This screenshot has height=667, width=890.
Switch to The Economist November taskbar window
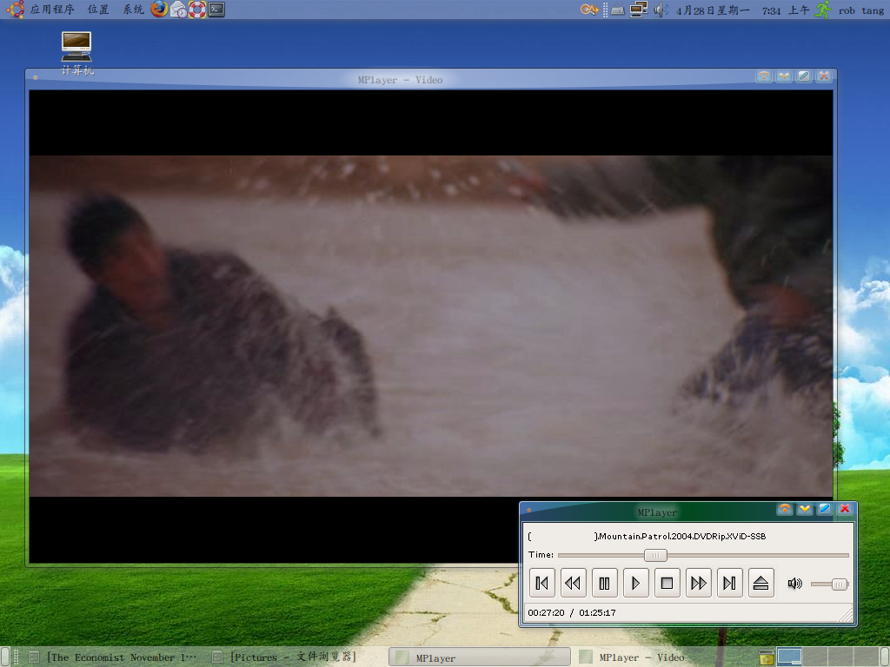(114, 657)
